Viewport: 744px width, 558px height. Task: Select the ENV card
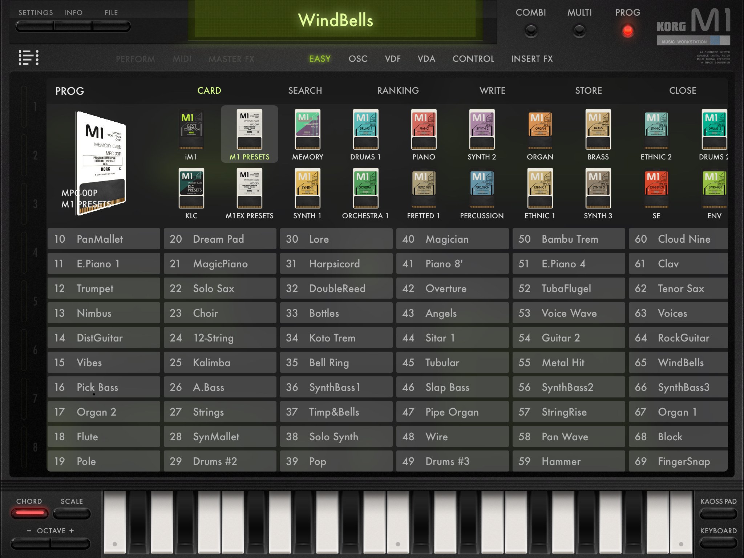click(714, 193)
